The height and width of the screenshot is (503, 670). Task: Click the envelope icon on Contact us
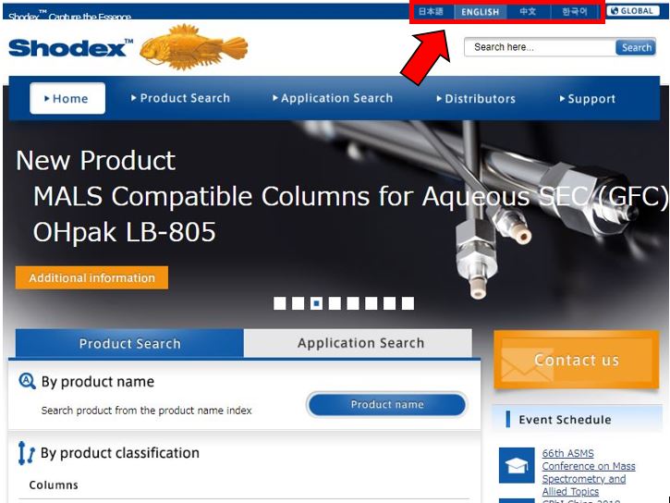click(526, 365)
